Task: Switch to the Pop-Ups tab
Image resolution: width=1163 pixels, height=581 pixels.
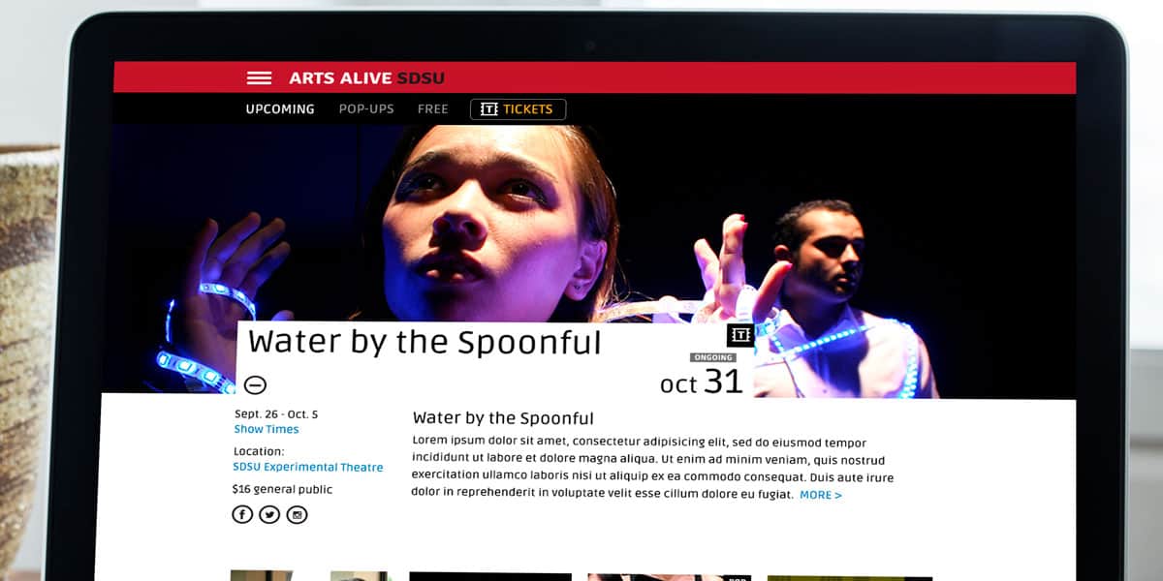Action: coord(366,109)
